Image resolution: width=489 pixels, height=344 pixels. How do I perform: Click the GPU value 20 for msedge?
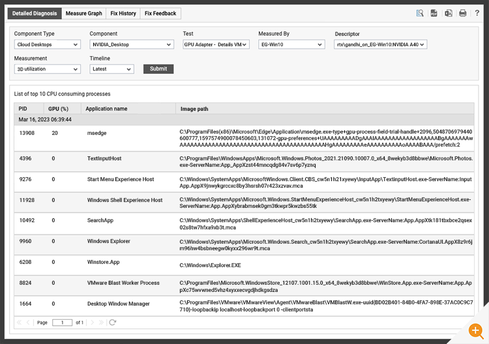(x=55, y=133)
